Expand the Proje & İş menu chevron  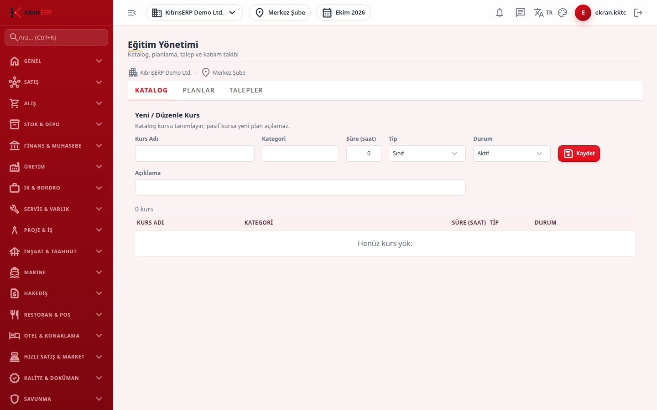pos(99,230)
